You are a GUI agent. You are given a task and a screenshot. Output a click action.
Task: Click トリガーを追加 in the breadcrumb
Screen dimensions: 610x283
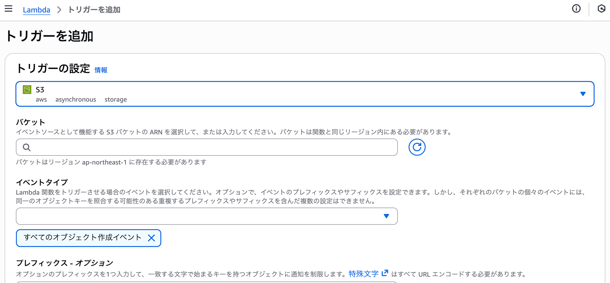tap(94, 10)
